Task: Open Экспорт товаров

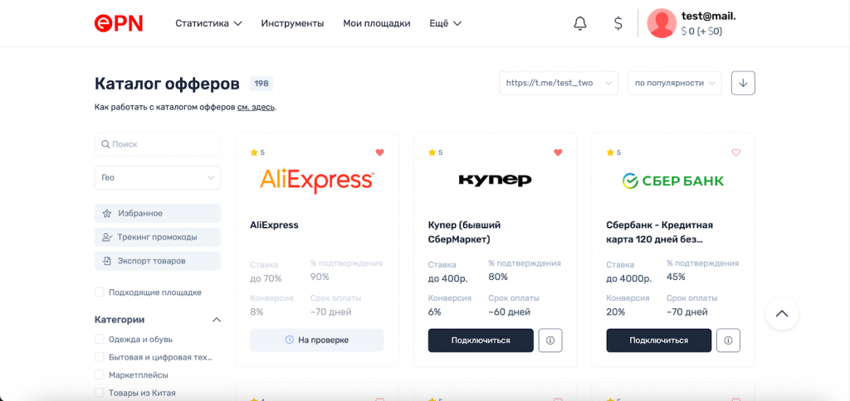Action: pyautogui.click(x=158, y=261)
